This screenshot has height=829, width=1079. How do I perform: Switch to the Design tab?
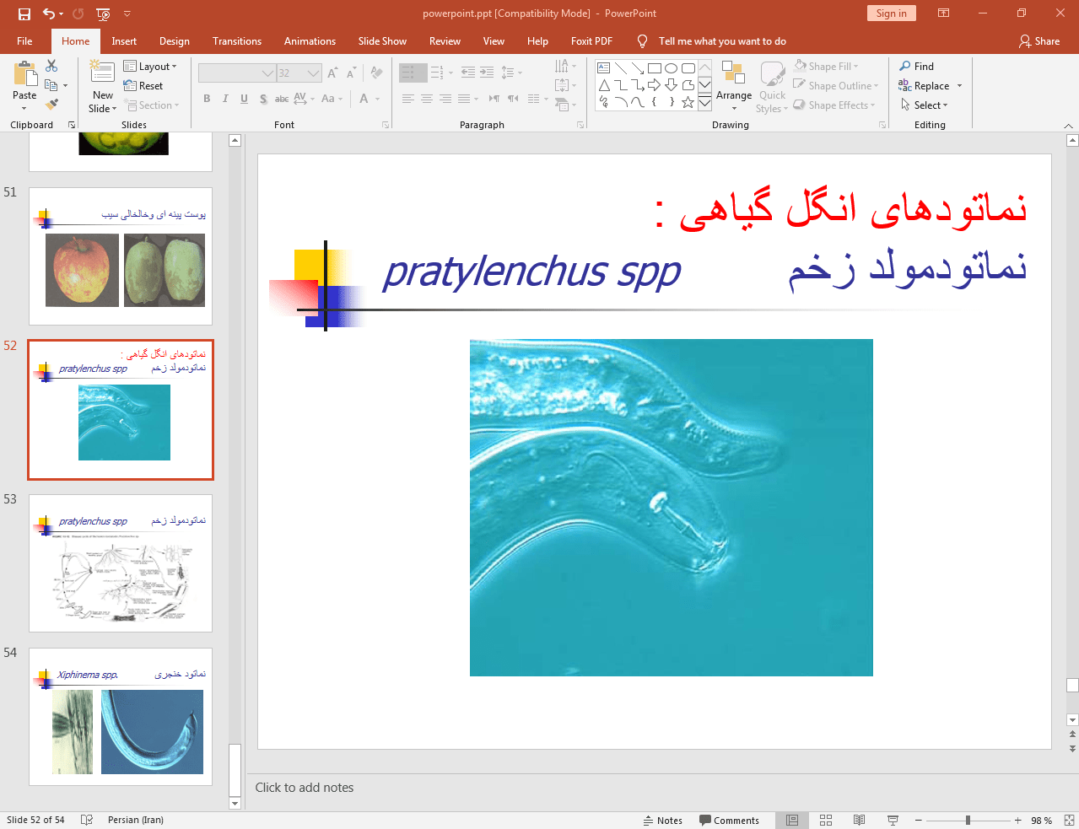click(175, 41)
